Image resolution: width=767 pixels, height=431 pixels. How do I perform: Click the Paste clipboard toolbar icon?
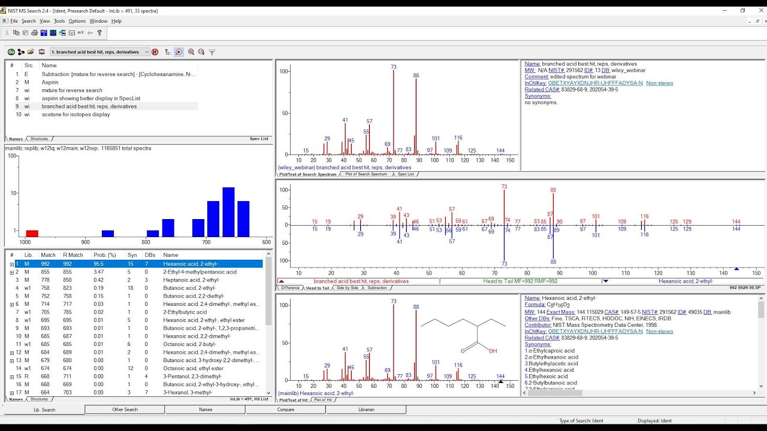pyautogui.click(x=25, y=33)
